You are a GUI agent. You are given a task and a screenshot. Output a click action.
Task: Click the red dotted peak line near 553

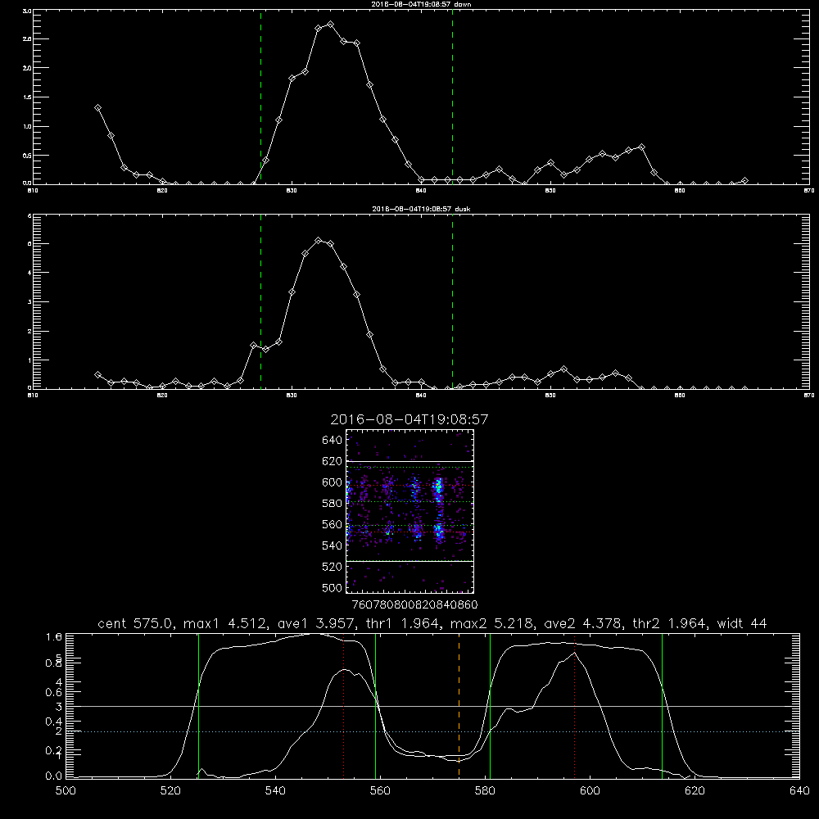(344, 705)
